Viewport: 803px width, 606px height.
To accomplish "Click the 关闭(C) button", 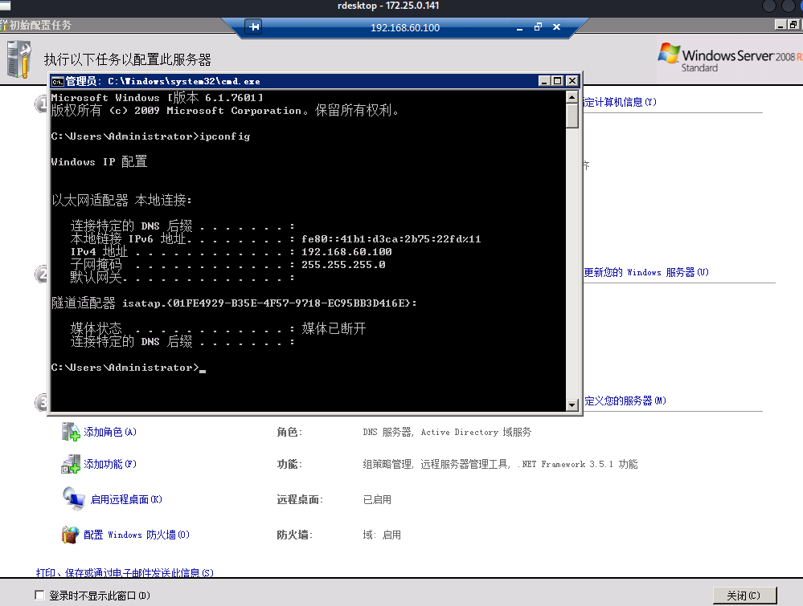I will (744, 596).
